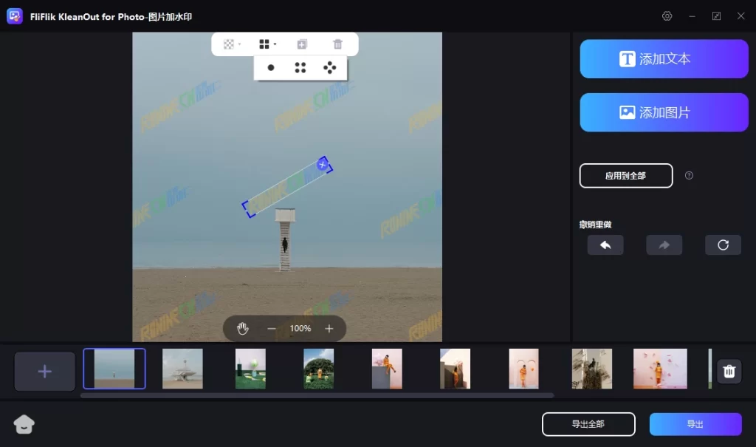Activate the hand pan tool
Screen dimensions: 756x447
pos(242,328)
